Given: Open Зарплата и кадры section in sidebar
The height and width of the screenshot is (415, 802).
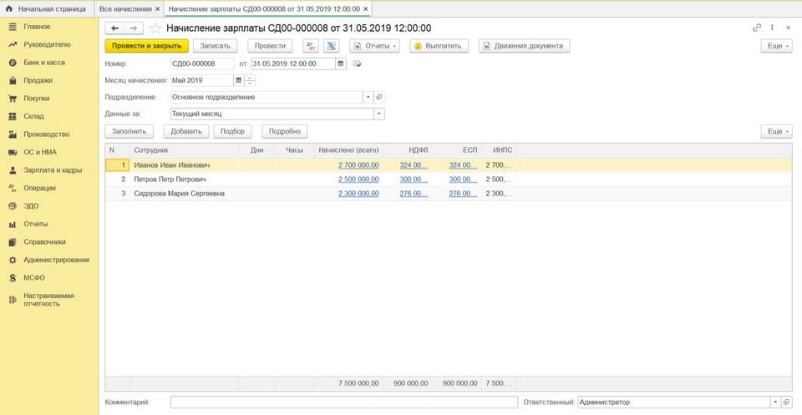Looking at the screenshot, I should pos(52,170).
